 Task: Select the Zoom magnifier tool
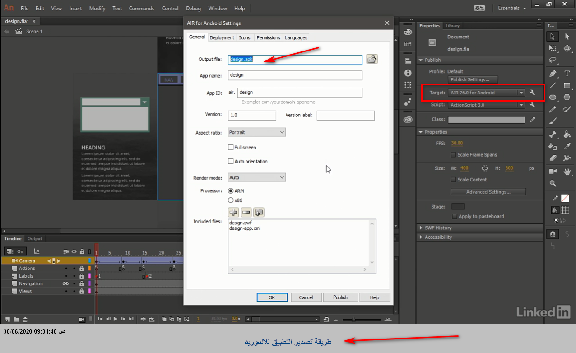(553, 183)
